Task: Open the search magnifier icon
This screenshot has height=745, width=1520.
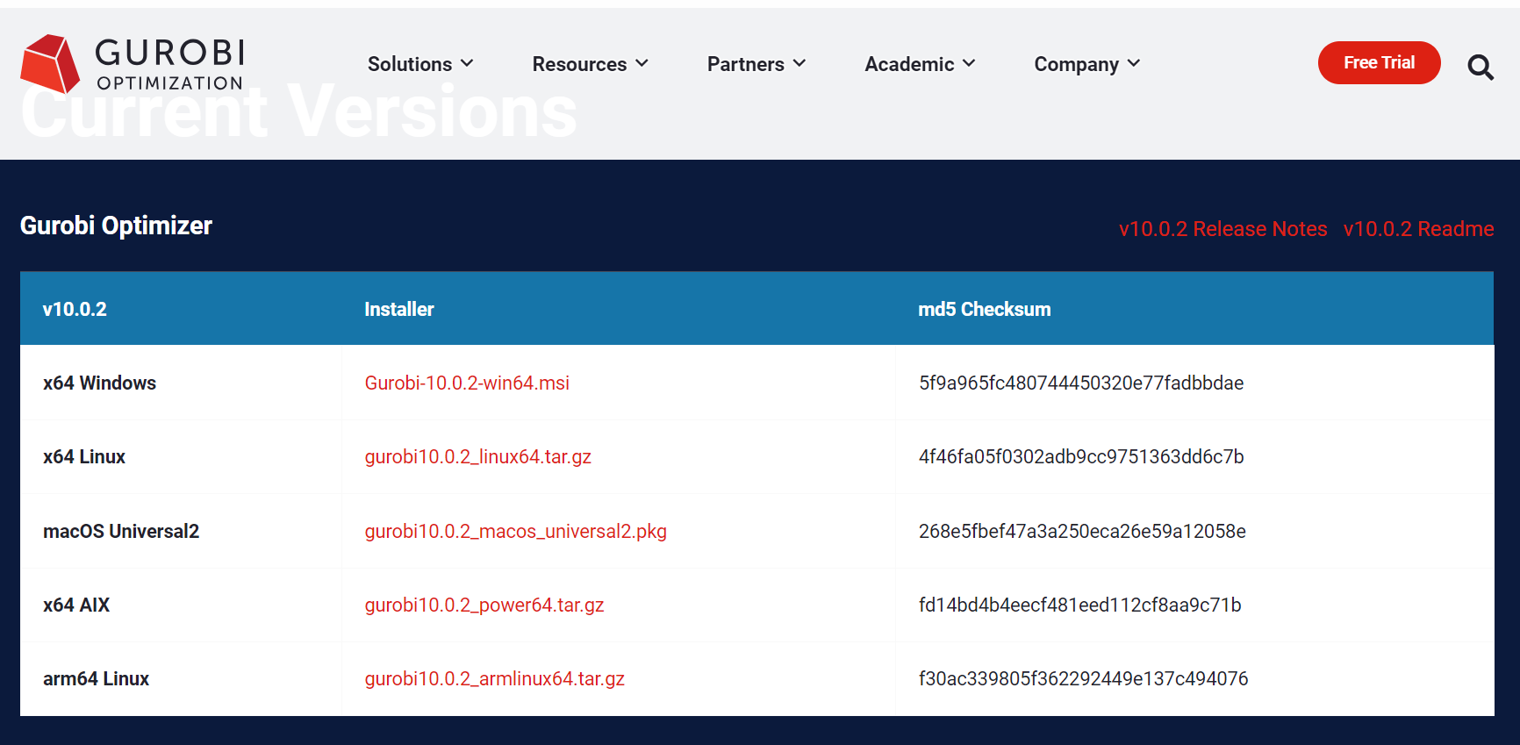Action: point(1481,67)
